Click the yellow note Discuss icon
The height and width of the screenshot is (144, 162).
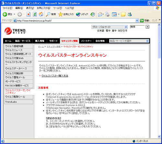click(x=123, y=14)
